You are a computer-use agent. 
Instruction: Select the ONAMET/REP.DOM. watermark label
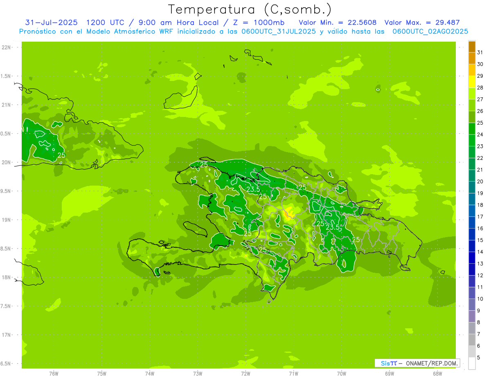point(431,363)
